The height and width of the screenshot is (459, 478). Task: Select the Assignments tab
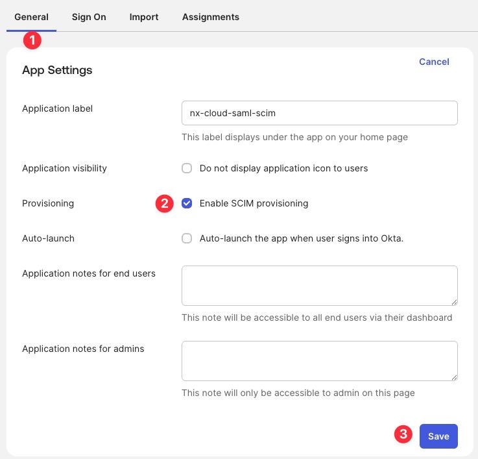tap(210, 17)
